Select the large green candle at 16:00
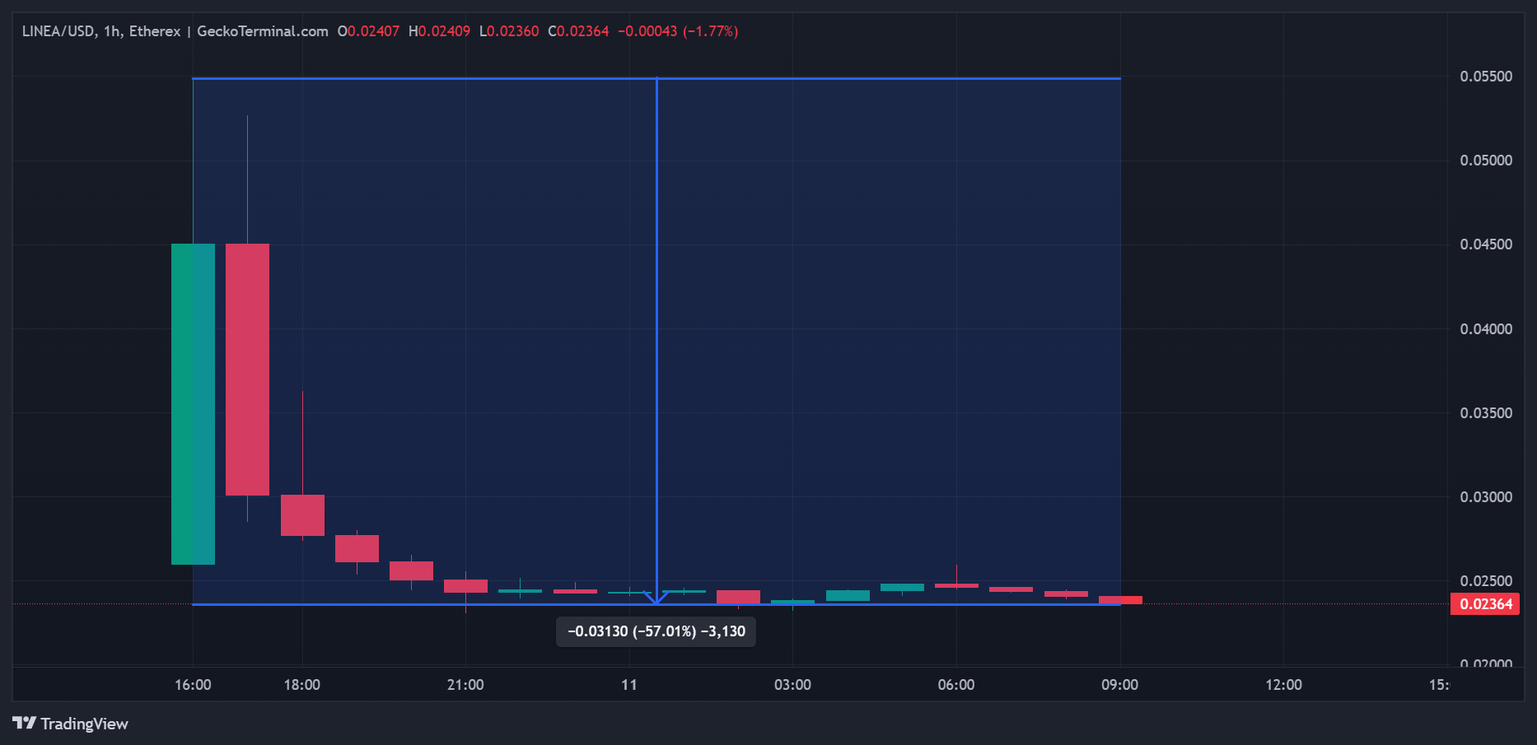Image resolution: width=1537 pixels, height=745 pixels. (193, 403)
